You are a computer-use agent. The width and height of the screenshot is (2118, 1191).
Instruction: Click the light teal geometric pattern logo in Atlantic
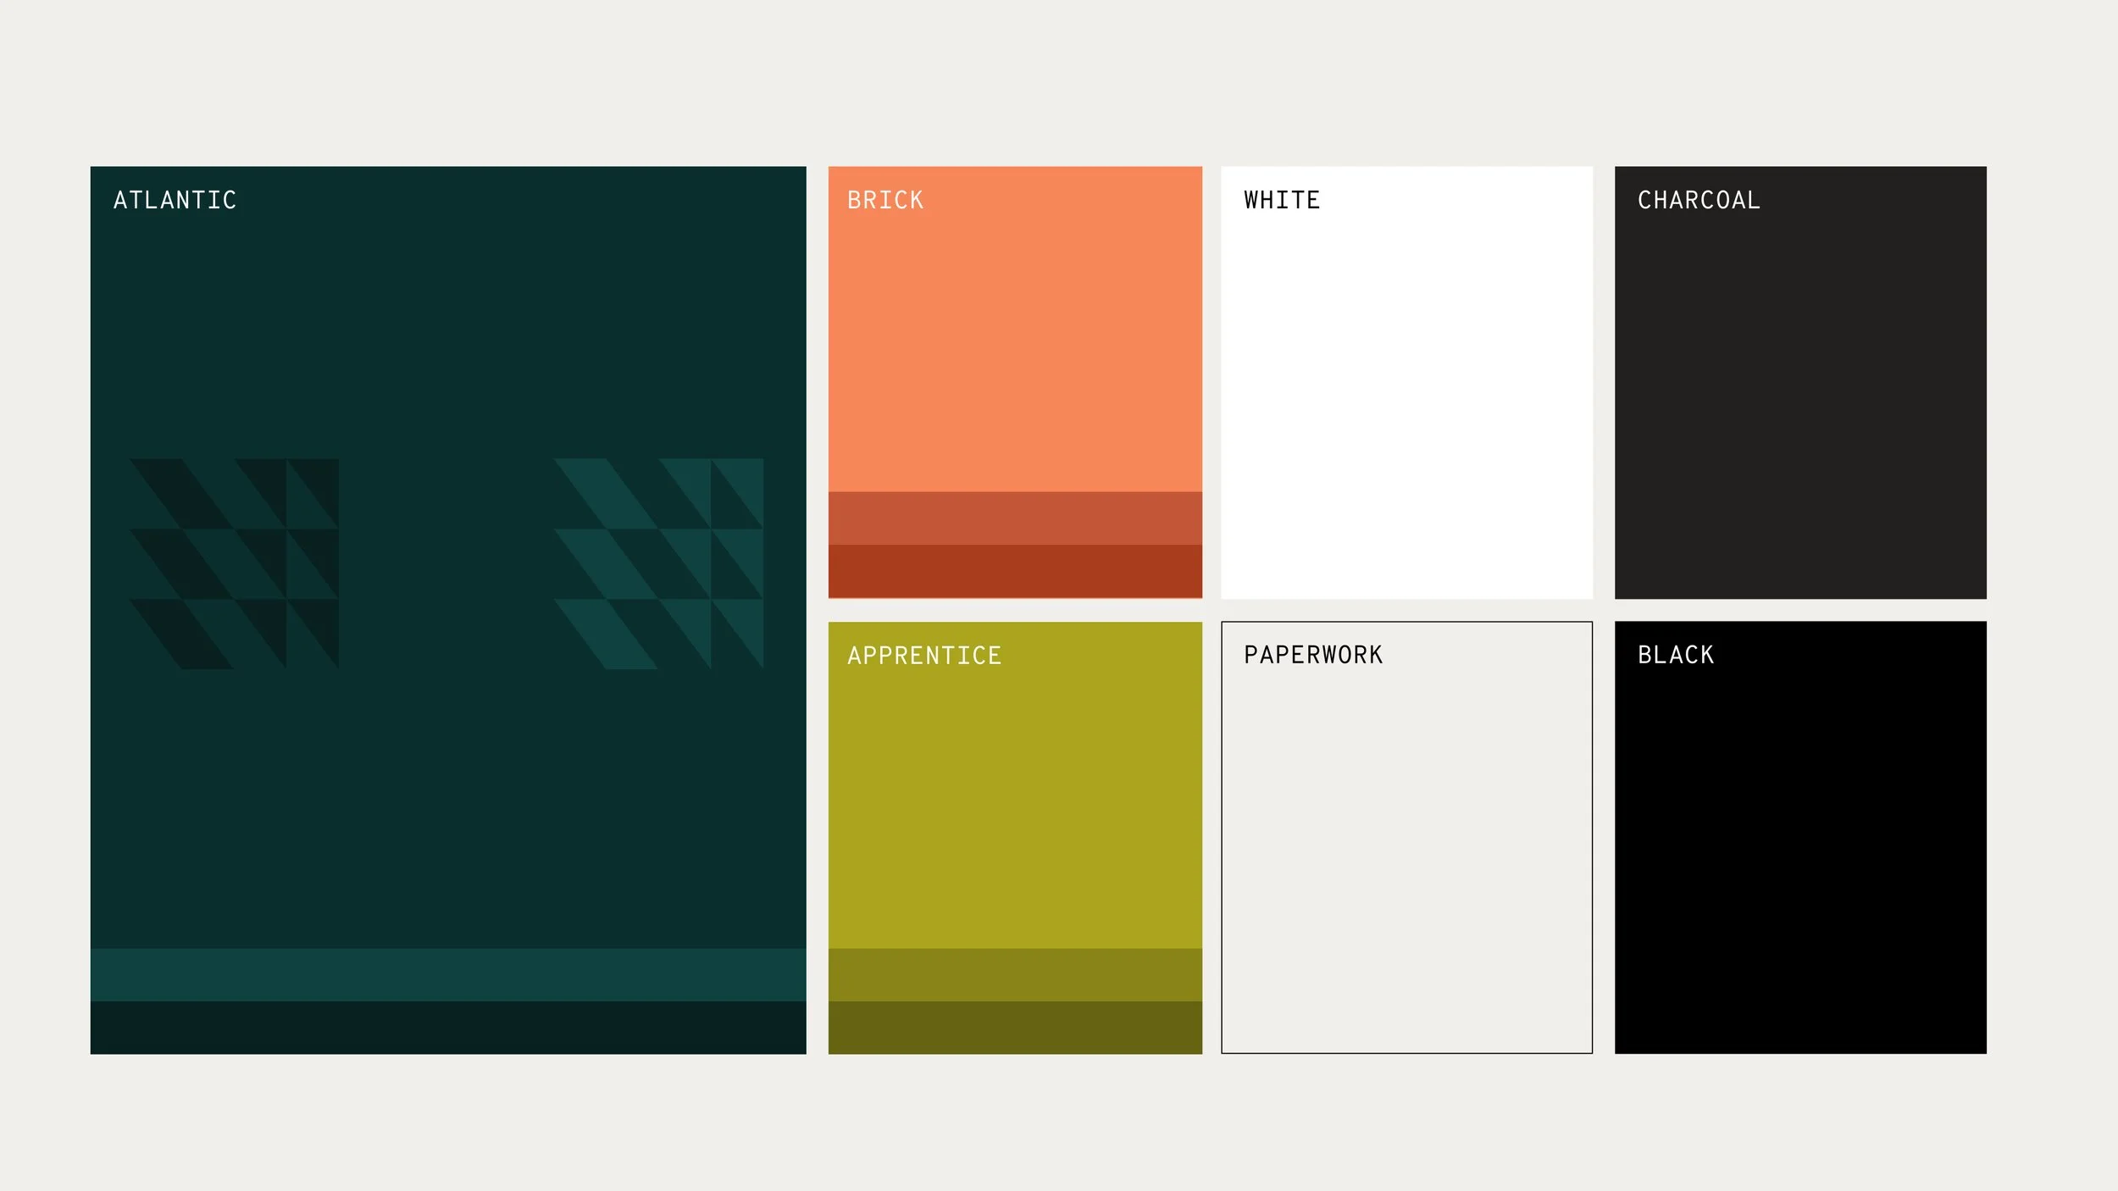pos(659,564)
